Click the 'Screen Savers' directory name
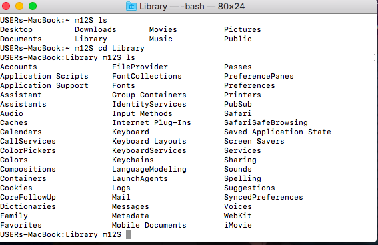The image size is (378, 245). (254, 141)
